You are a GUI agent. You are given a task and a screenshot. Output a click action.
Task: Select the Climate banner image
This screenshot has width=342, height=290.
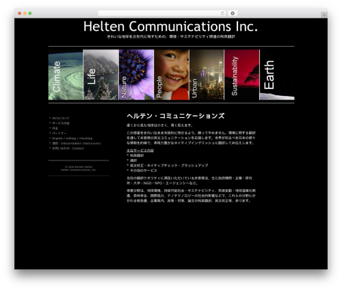[x=66, y=75]
